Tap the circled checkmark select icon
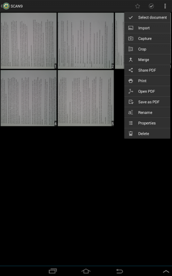This screenshot has height=276, width=172. [151, 6]
